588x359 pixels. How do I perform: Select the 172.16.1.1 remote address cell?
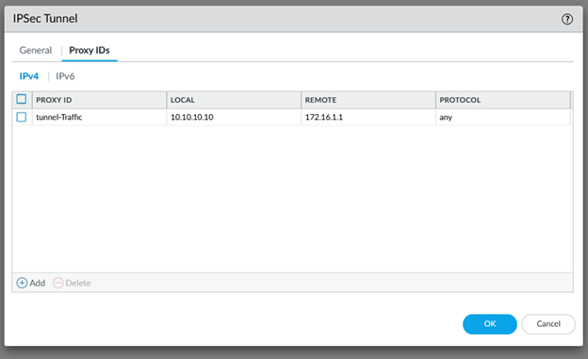(x=368, y=117)
